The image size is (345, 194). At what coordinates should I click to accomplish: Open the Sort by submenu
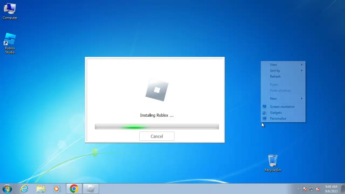[283, 71]
